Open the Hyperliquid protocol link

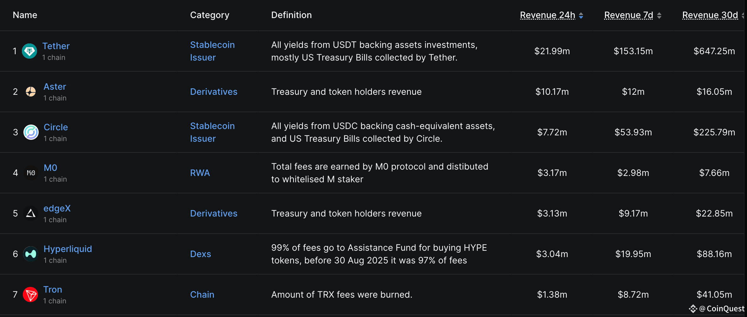tap(67, 249)
